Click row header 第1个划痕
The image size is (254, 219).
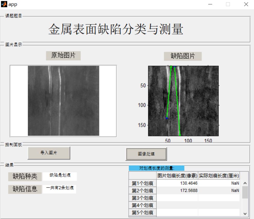[x=143, y=183]
